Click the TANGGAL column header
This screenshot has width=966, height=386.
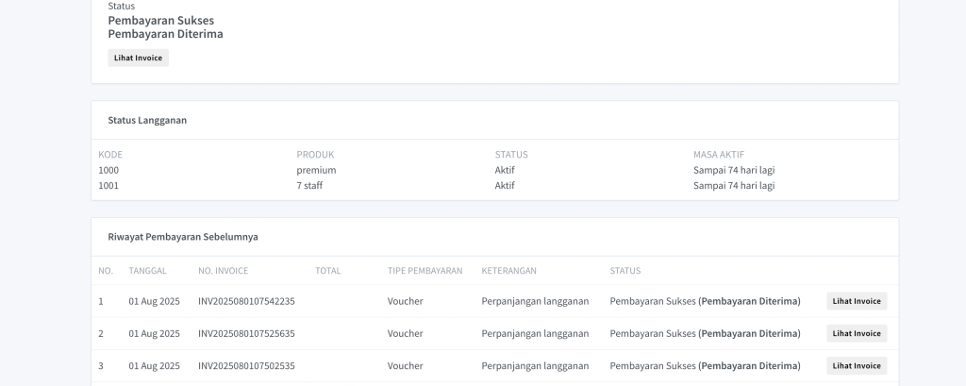click(x=147, y=271)
